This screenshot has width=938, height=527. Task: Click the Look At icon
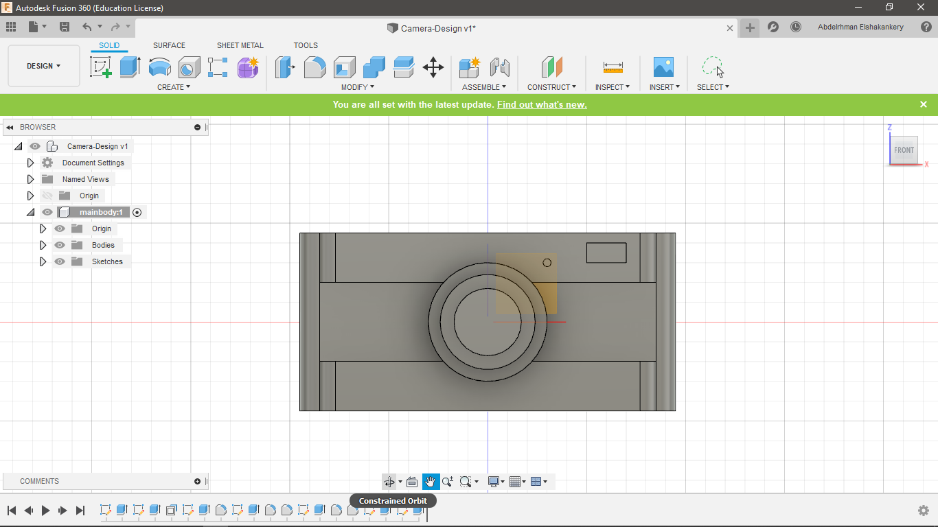point(412,482)
